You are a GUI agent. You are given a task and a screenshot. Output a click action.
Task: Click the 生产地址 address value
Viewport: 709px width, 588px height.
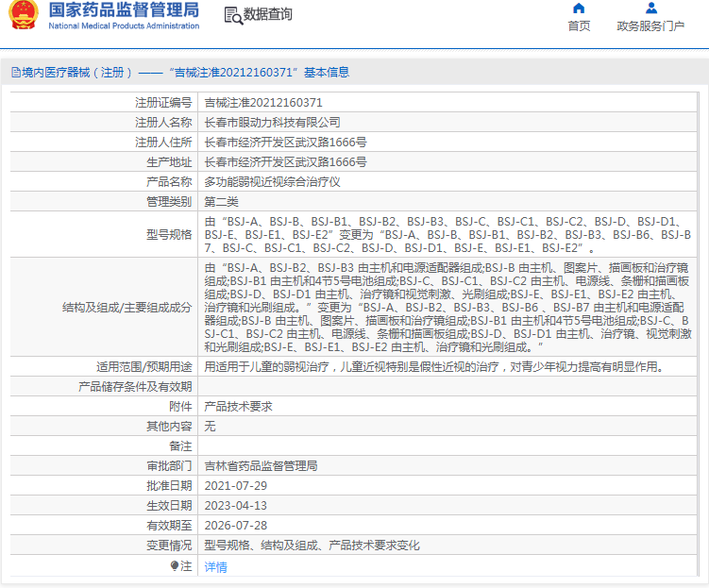[285, 162]
